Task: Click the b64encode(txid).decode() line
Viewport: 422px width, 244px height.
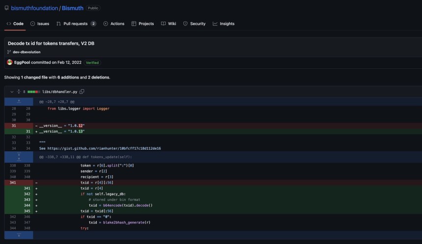Action: pos(120,205)
